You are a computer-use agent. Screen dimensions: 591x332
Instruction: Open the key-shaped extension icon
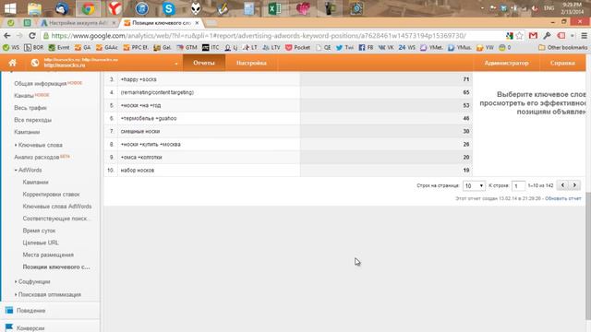tap(547, 36)
